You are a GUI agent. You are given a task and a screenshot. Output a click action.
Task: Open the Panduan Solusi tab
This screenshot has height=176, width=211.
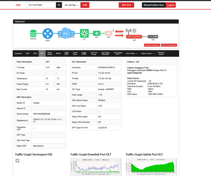(161, 53)
